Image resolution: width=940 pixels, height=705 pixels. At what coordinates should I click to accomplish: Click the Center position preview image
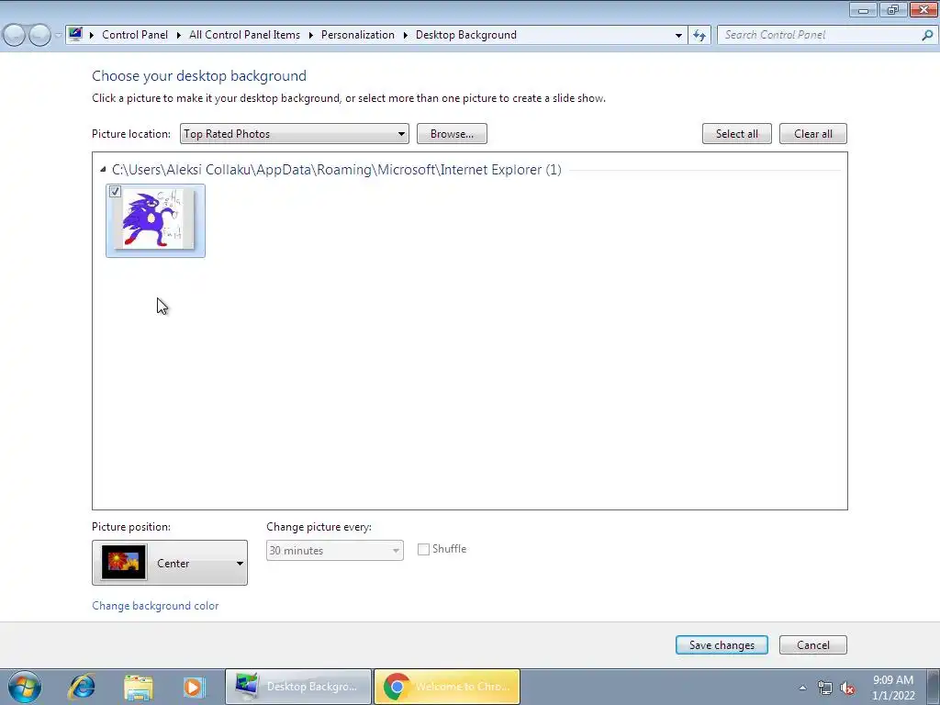pos(124,563)
